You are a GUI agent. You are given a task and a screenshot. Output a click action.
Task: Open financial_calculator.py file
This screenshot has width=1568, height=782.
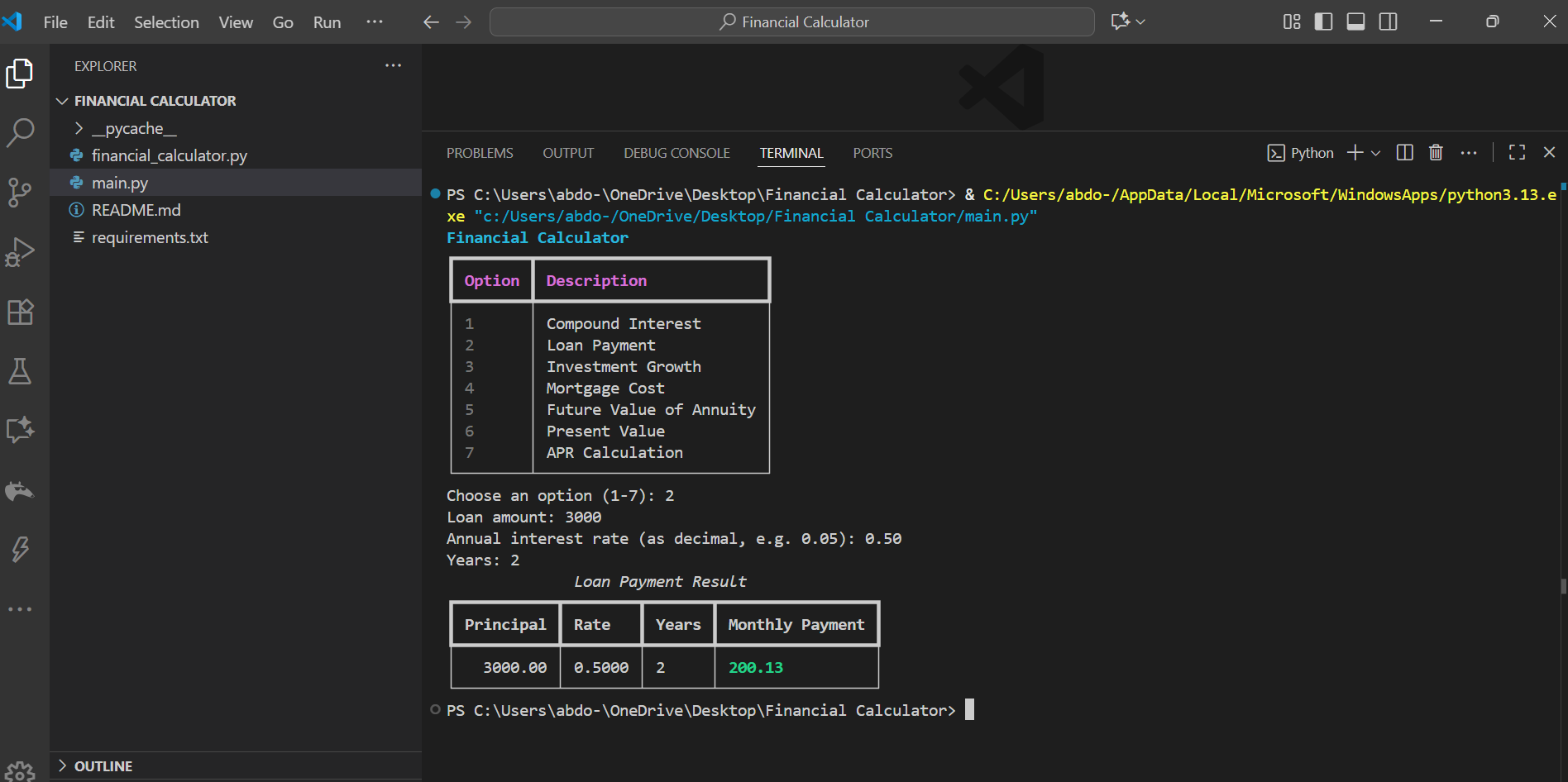(x=169, y=155)
